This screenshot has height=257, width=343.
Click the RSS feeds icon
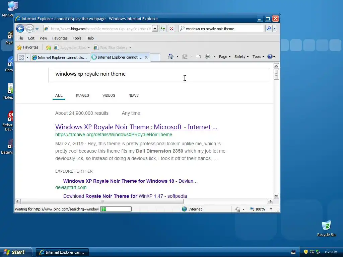[x=185, y=57]
